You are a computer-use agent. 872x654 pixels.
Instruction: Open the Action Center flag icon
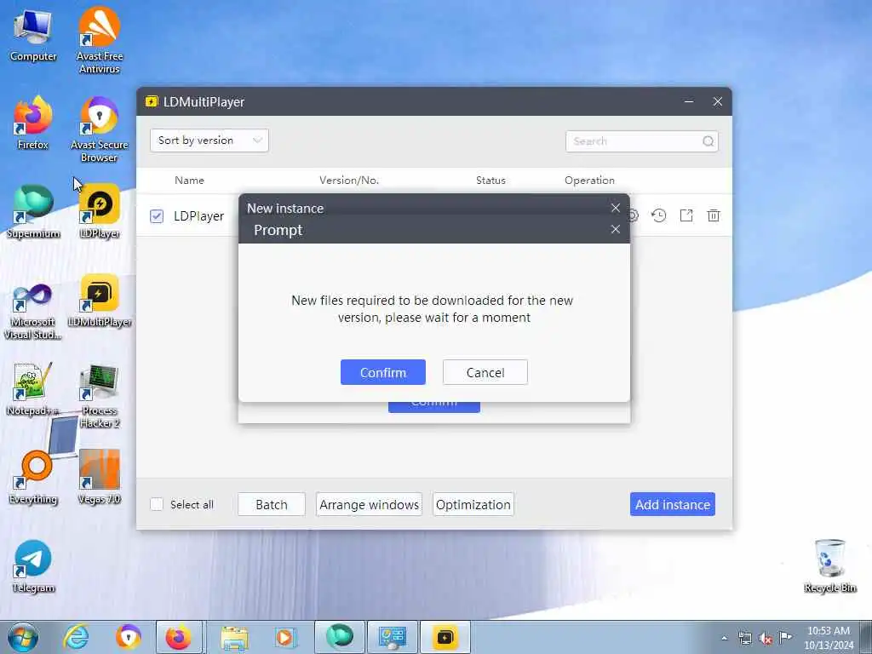pos(785,637)
